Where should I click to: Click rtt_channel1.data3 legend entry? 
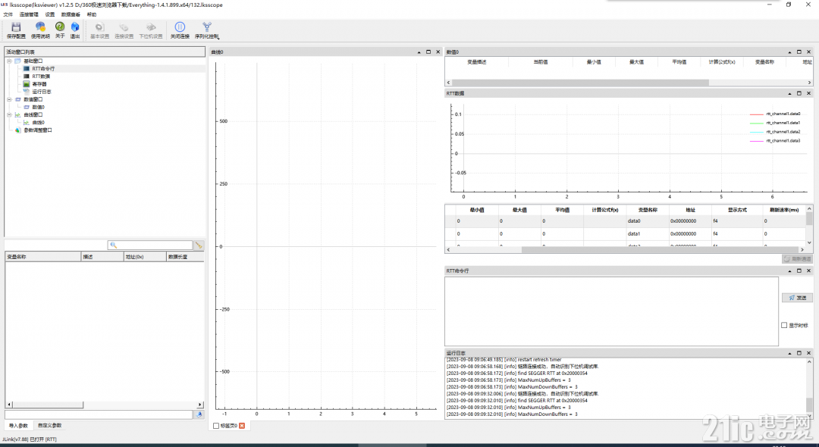[774, 141]
